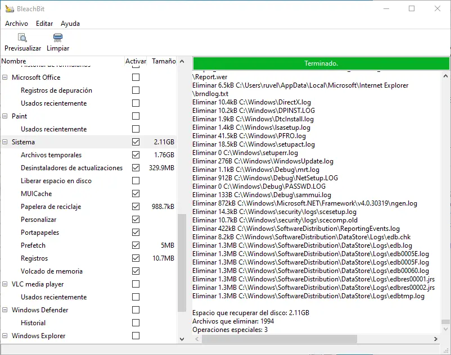Toggle Windows Defender checkbox
Screen dimensions: 451x355
pos(136,310)
